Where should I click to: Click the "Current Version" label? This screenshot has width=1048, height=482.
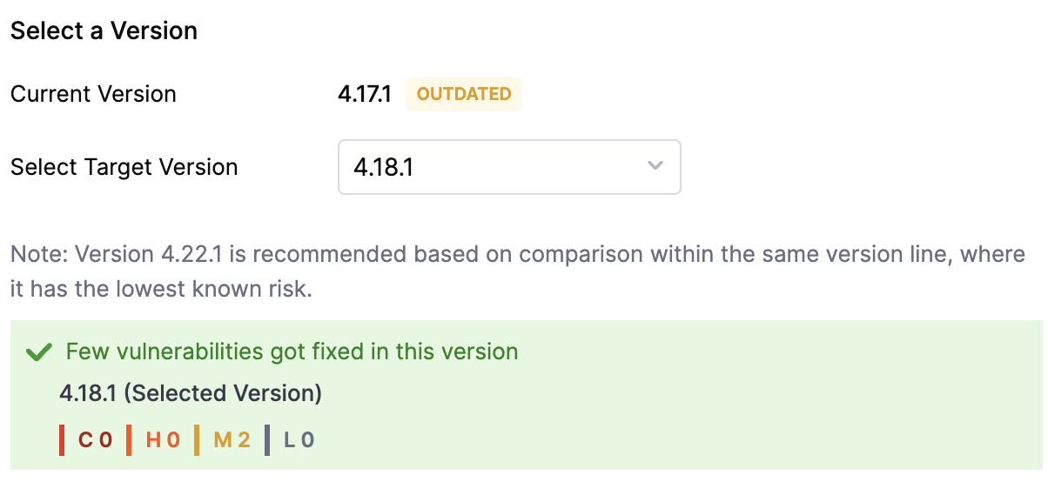click(93, 94)
